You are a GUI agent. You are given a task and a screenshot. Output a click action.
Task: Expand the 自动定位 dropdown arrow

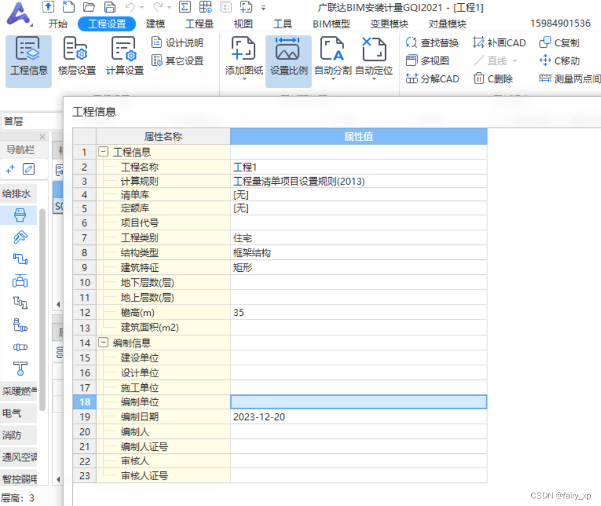(x=374, y=79)
